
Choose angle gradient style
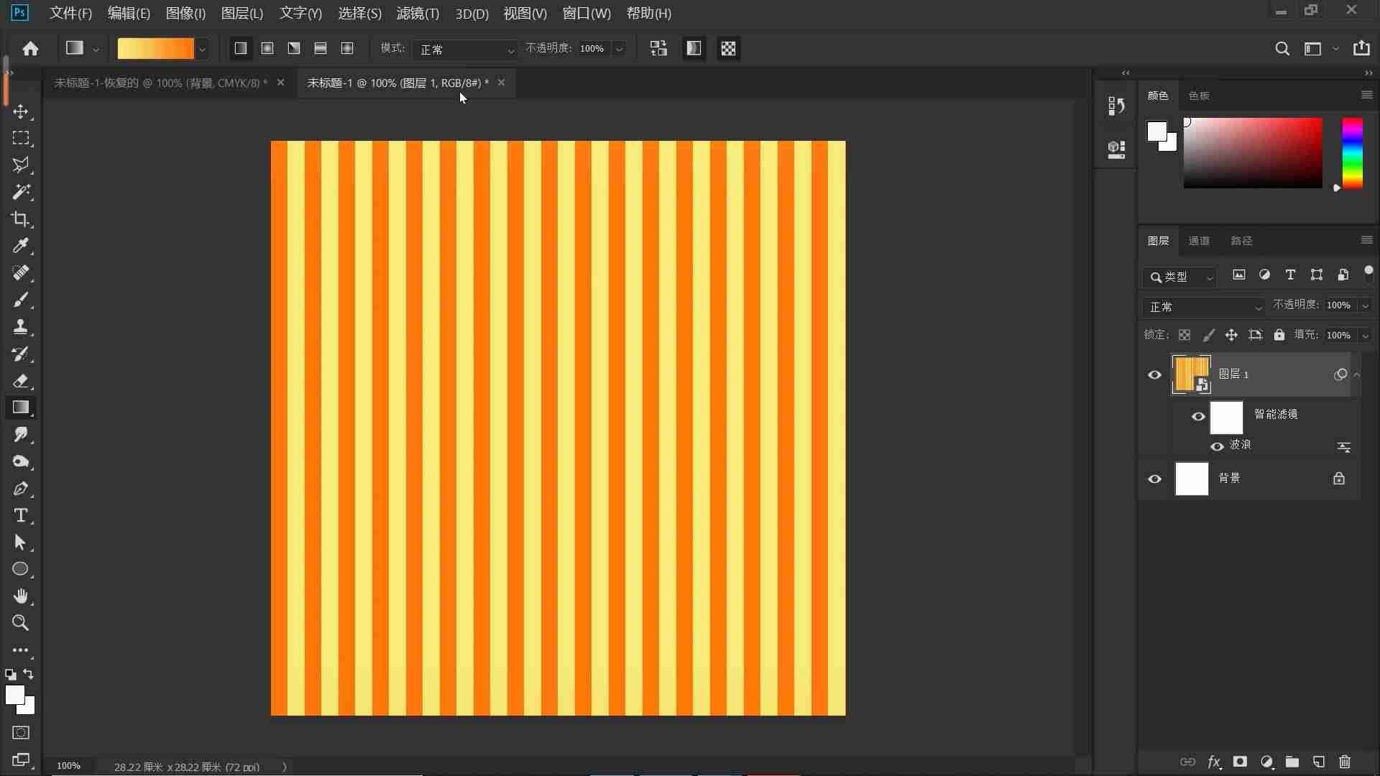click(294, 48)
